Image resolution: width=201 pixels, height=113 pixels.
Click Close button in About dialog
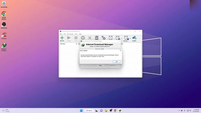100,66
